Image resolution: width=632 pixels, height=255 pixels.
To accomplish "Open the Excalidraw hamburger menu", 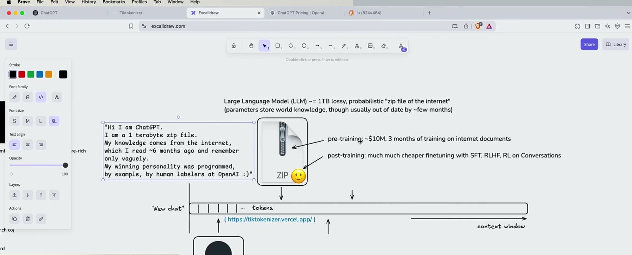I will pos(11,44).
